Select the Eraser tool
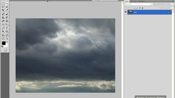The image size is (175, 98). (x=3, y=21)
